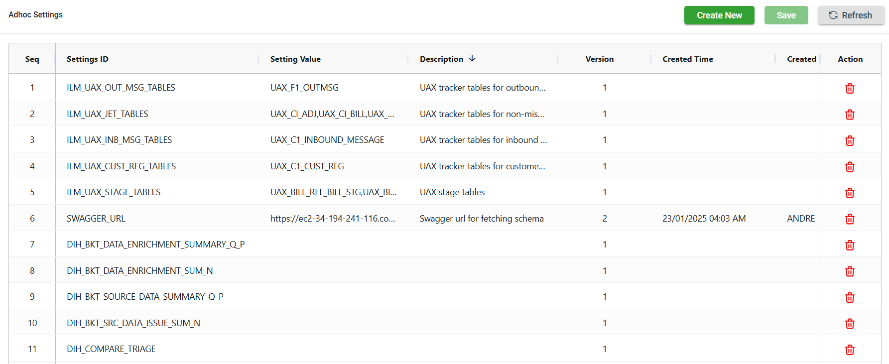The width and height of the screenshot is (889, 364).
Task: Refresh the Adhoc Settings list
Action: [x=851, y=15]
